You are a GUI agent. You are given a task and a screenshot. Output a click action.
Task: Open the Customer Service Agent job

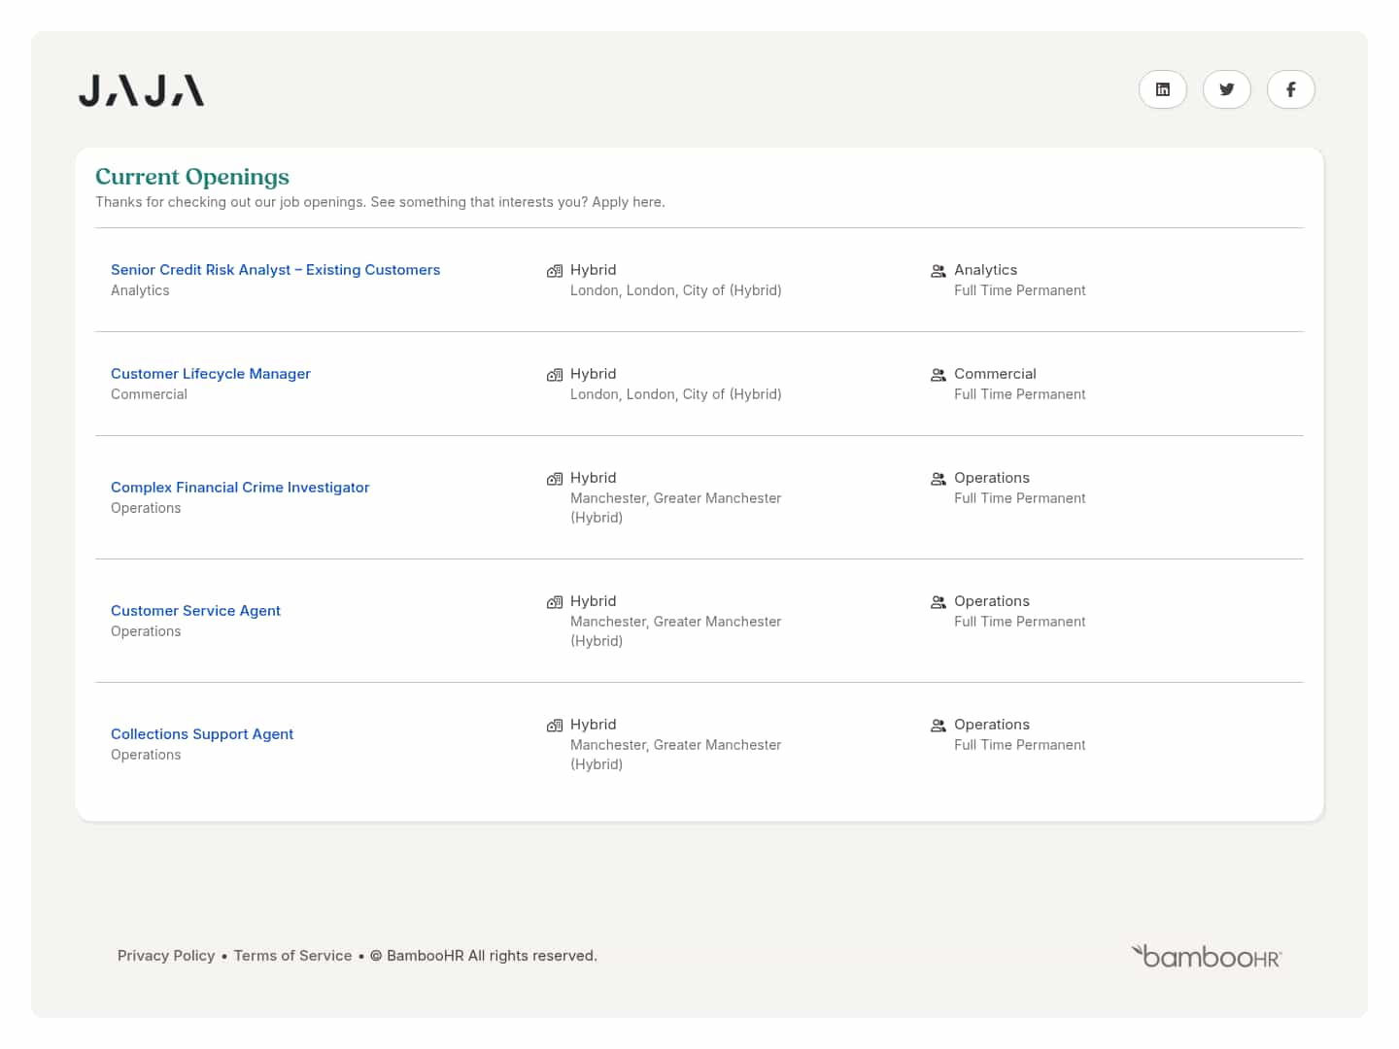(x=195, y=611)
